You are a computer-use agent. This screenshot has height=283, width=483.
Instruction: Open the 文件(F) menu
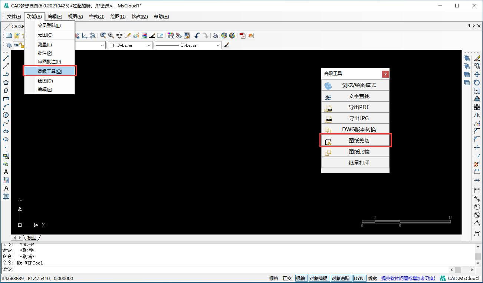click(14, 17)
